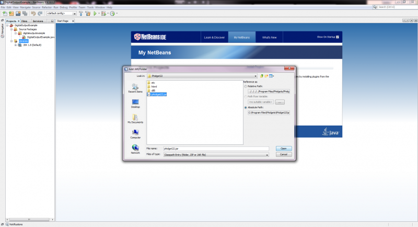Click the Open Project toolbar icon
Image resolution: width=418 pixels, height=227 pixels.
click(18, 13)
